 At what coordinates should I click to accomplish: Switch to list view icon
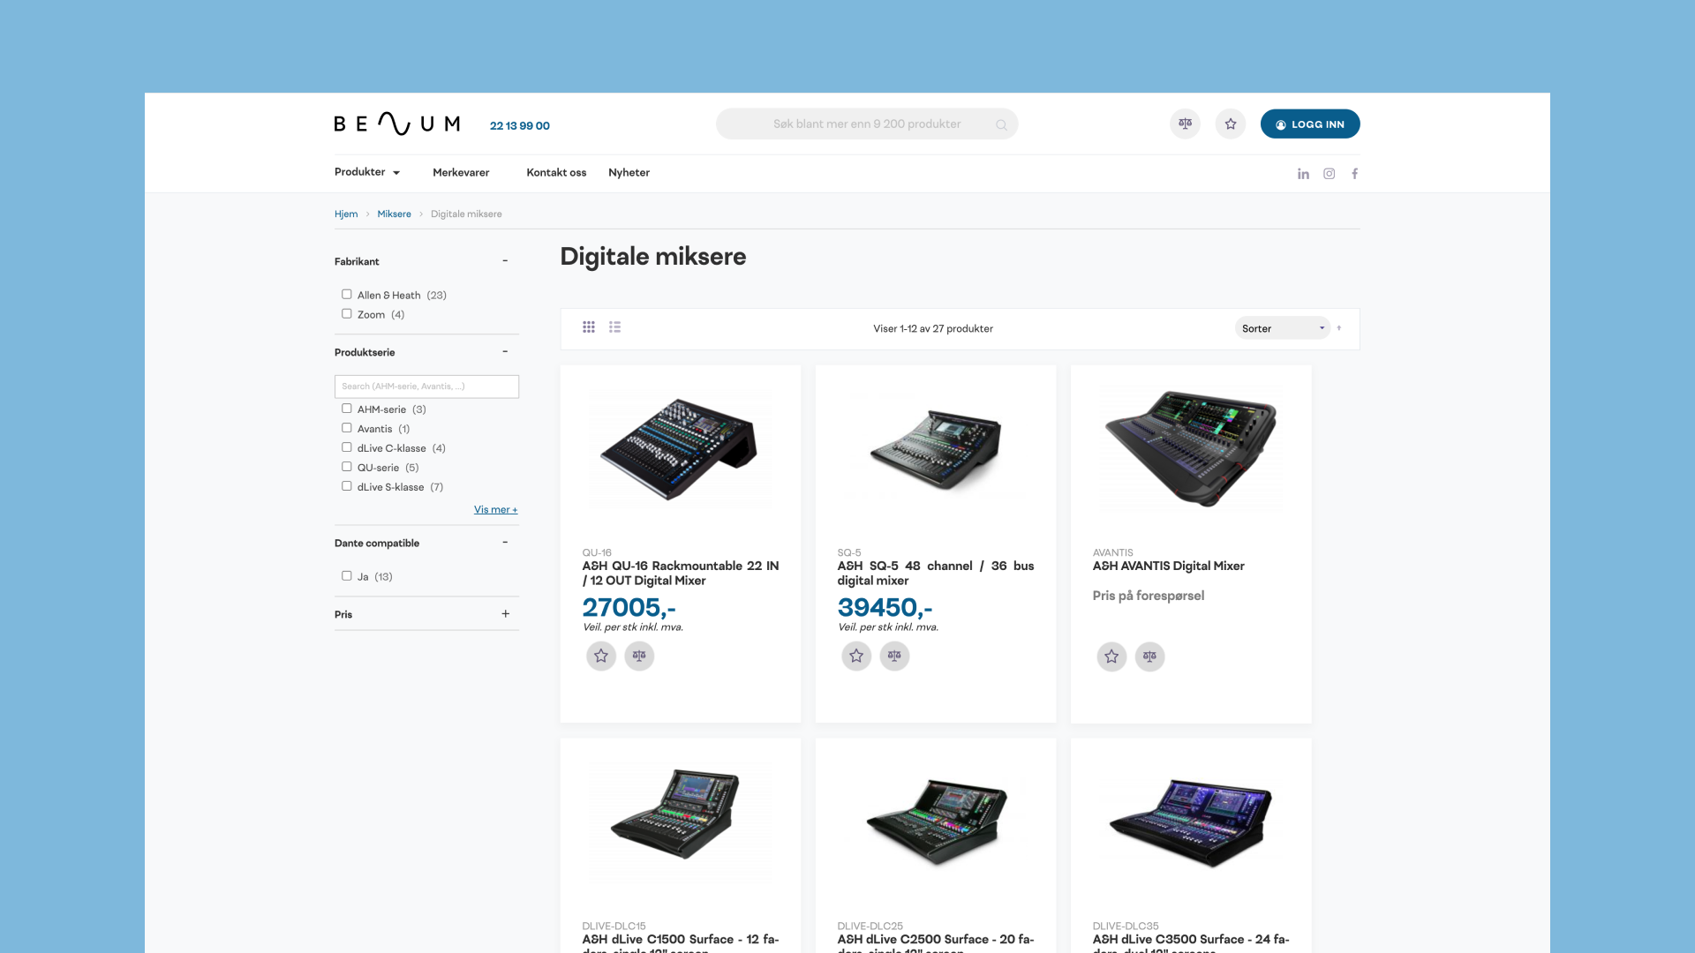614,327
